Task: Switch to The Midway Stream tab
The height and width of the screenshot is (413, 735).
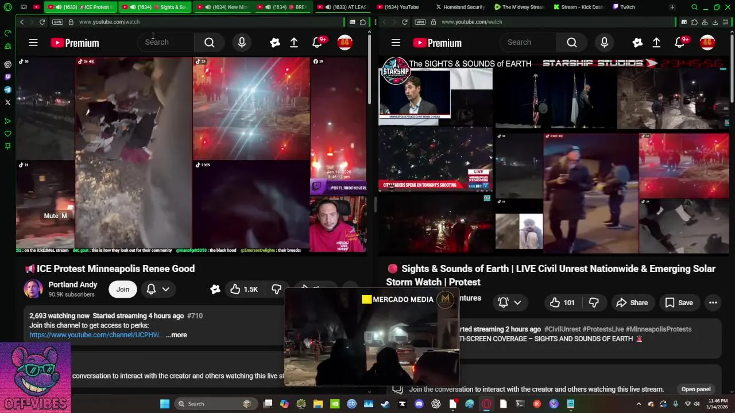Action: tap(520, 7)
